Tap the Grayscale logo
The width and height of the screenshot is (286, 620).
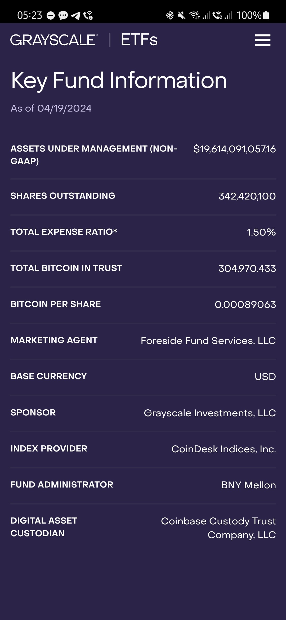[54, 40]
